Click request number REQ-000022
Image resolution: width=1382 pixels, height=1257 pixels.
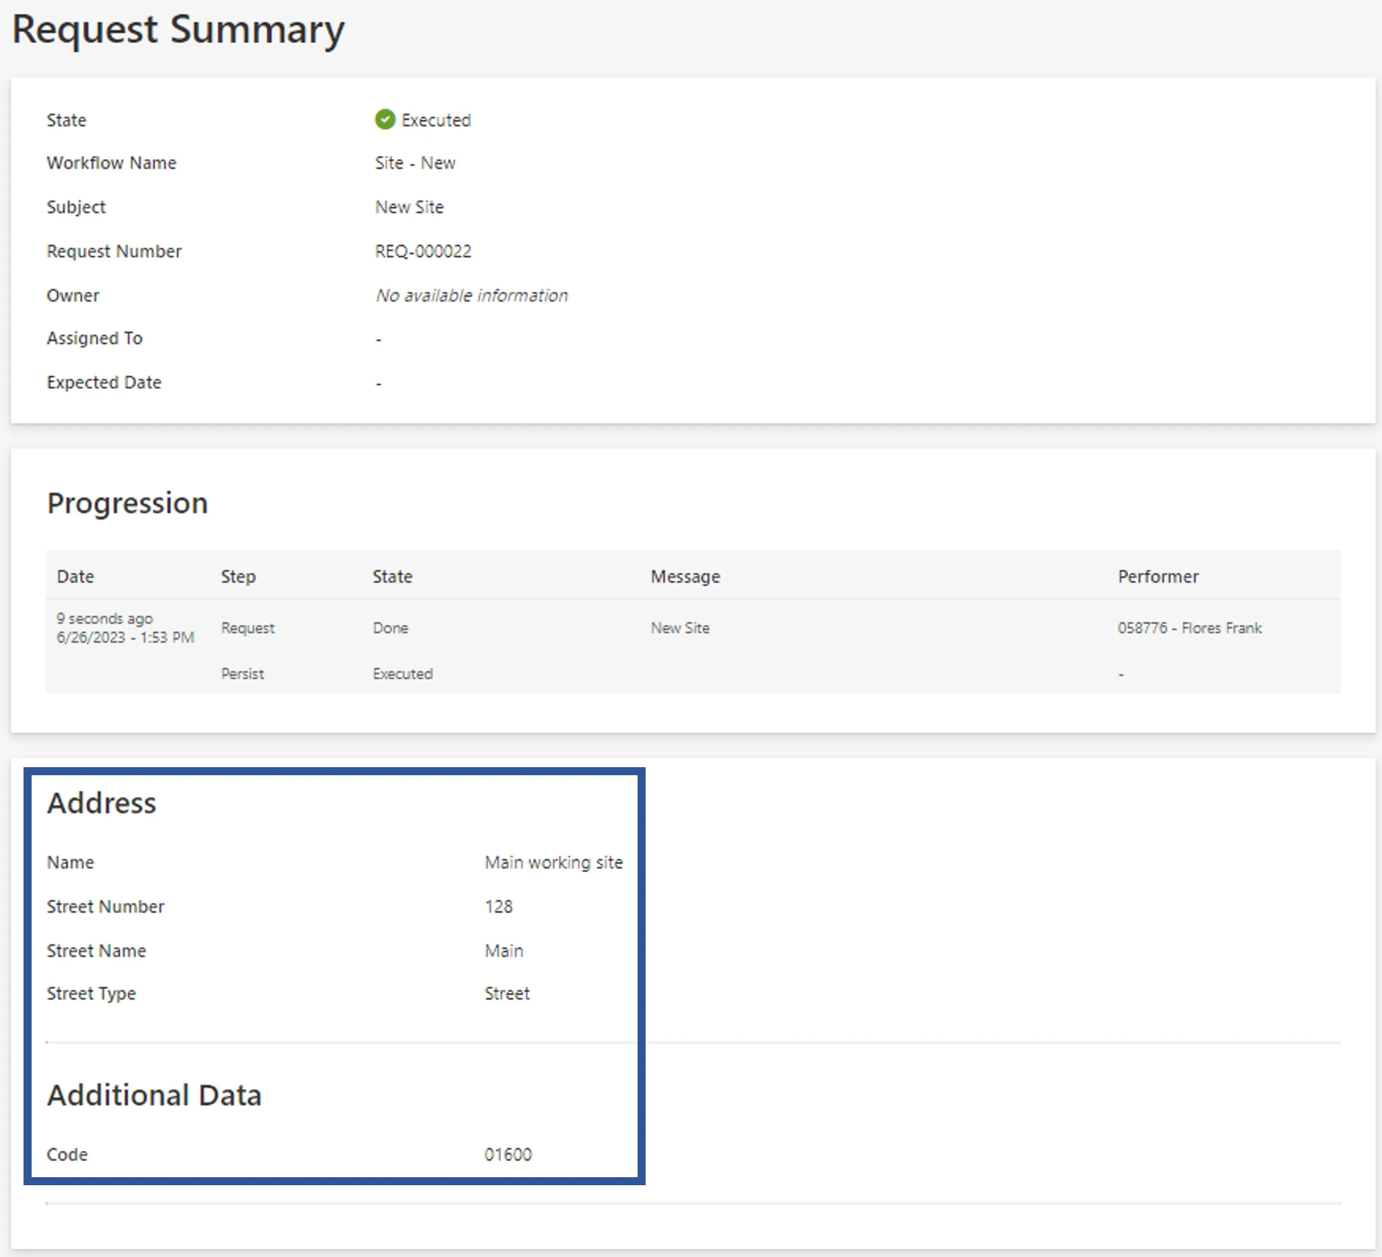click(423, 252)
